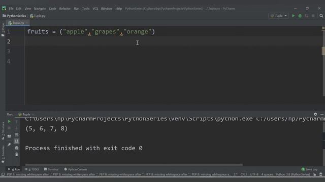Click the PyCharm logo icon in title bar
The height and width of the screenshot is (182, 325).
pyautogui.click(x=4, y=9)
